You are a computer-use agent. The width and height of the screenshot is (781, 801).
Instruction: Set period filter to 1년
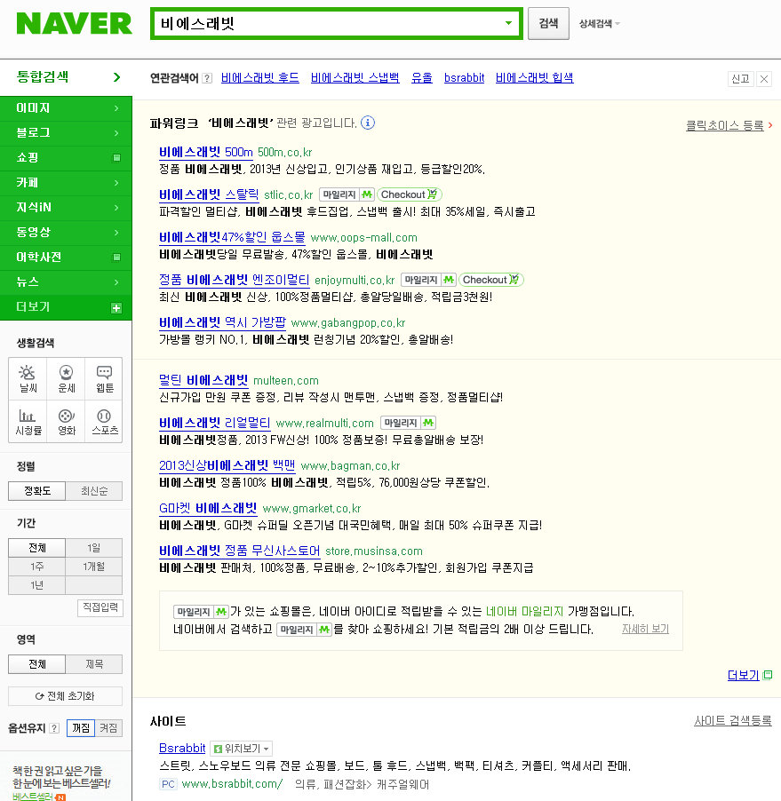point(36,585)
